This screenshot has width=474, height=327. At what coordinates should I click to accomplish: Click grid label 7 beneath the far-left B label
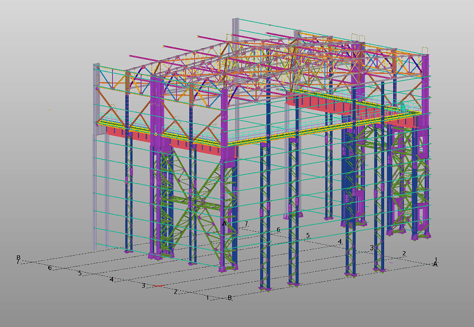[18, 262]
